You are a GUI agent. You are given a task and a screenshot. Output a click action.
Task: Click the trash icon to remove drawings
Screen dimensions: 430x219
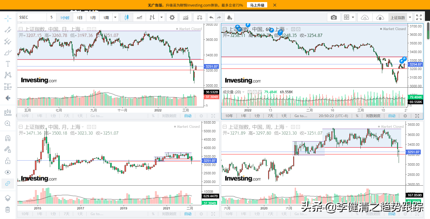(8, 210)
